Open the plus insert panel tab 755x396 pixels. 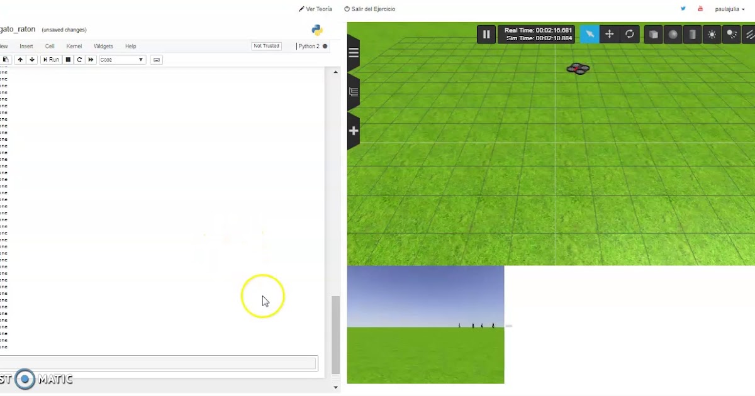coord(353,131)
